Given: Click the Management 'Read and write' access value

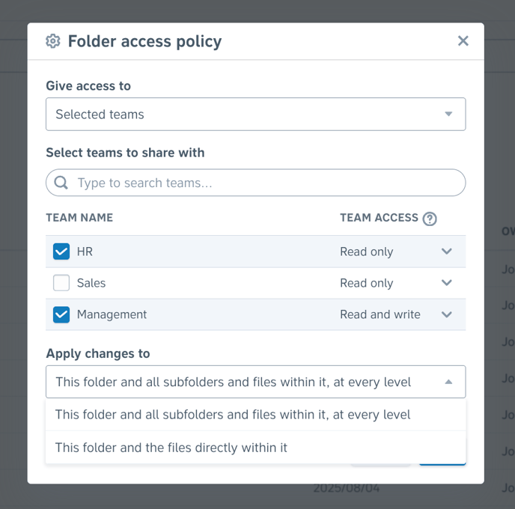Looking at the screenshot, I should pos(380,314).
